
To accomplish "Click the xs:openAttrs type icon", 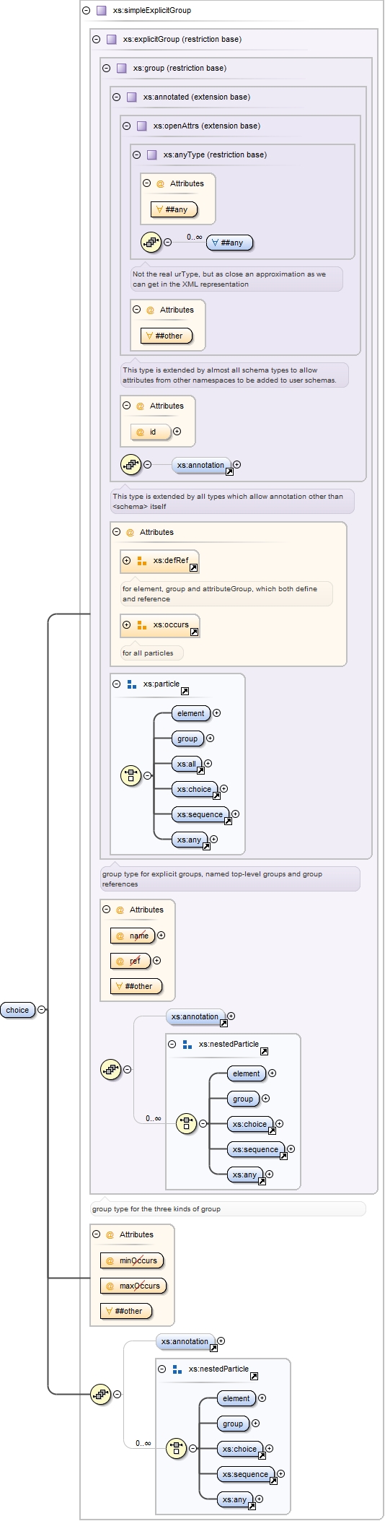I will coord(142,126).
